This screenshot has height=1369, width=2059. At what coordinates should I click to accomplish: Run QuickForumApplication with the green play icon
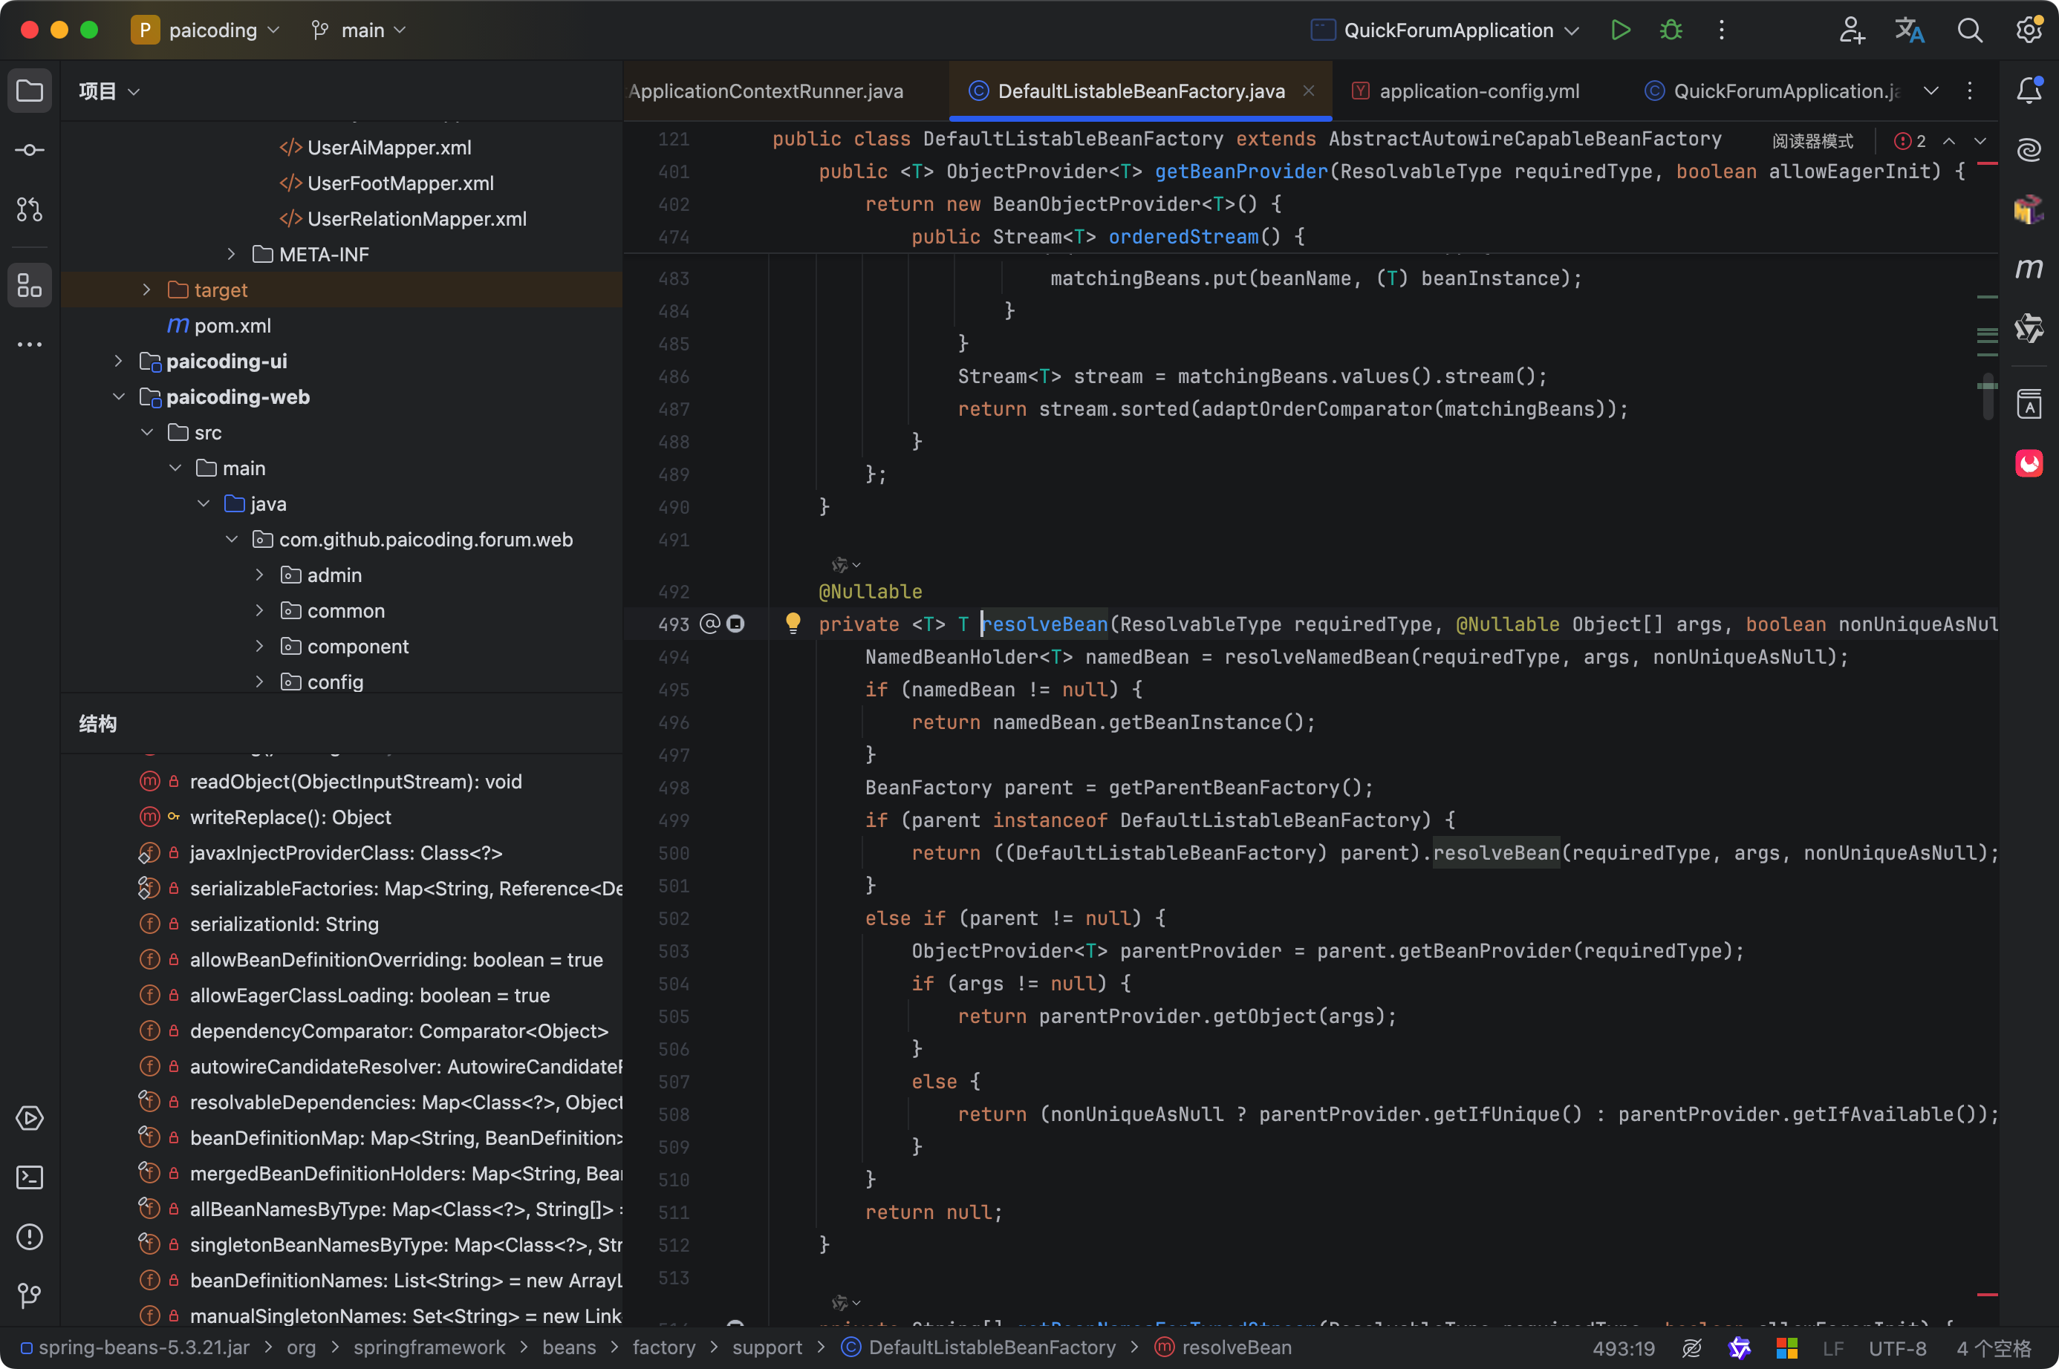pyautogui.click(x=1621, y=30)
